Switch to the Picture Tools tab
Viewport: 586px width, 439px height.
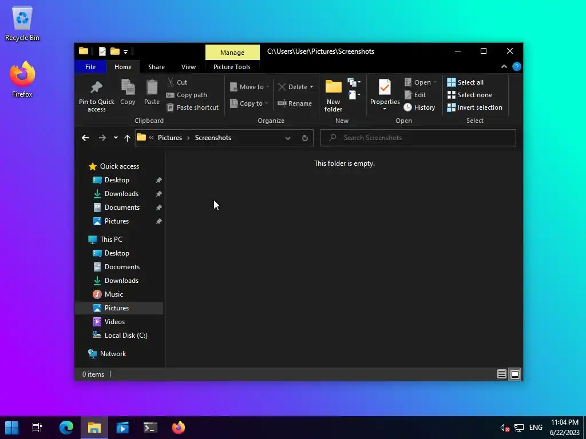tap(232, 67)
